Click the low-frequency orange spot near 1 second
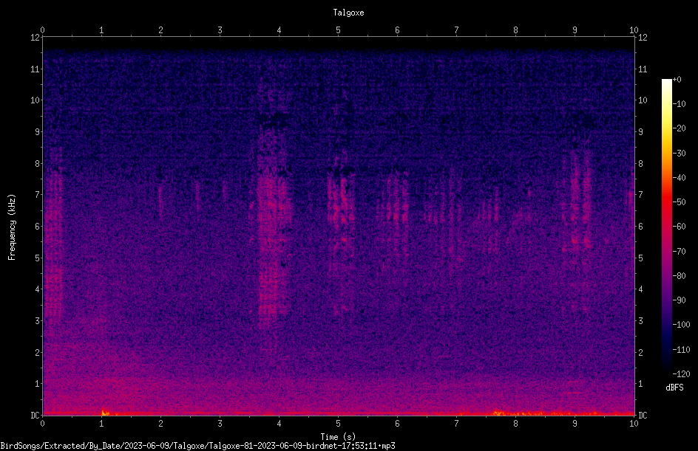The width and height of the screenshot is (698, 451). pyautogui.click(x=104, y=413)
